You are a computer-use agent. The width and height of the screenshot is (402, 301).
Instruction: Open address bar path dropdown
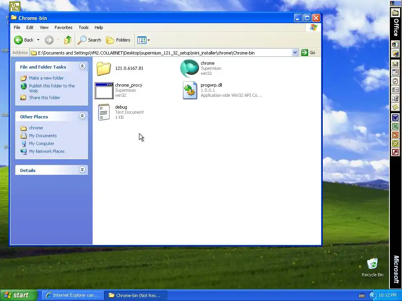295,53
